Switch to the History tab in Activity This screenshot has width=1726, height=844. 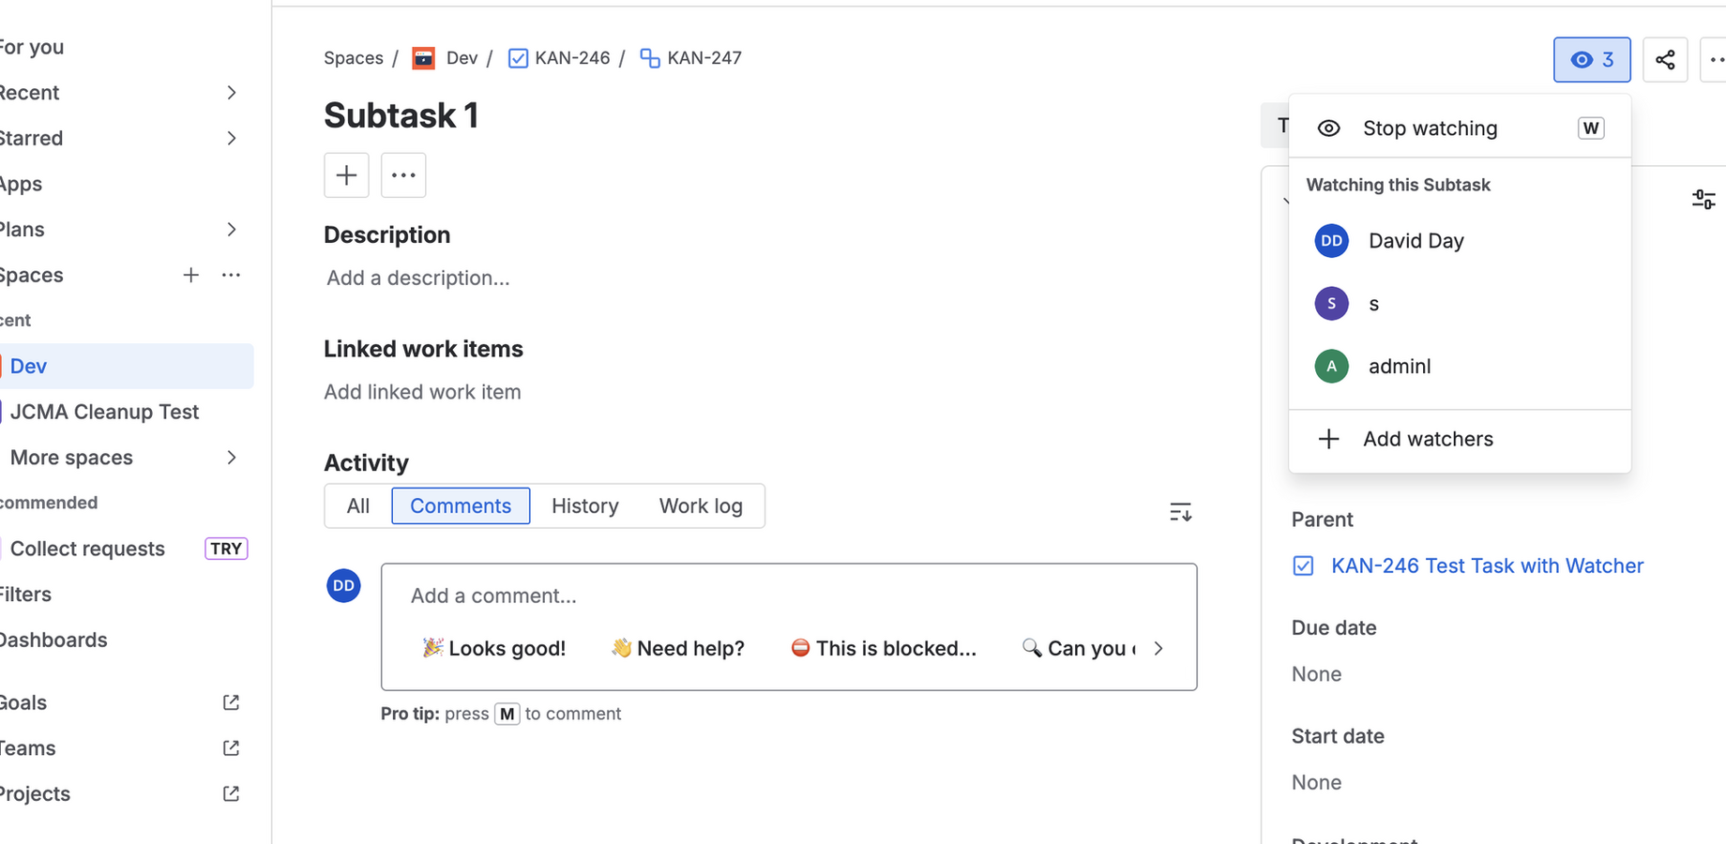pos(584,505)
